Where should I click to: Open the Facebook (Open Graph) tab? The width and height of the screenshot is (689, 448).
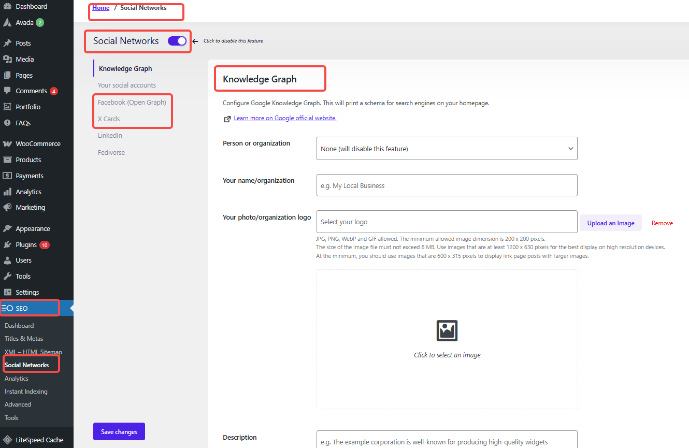132,103
